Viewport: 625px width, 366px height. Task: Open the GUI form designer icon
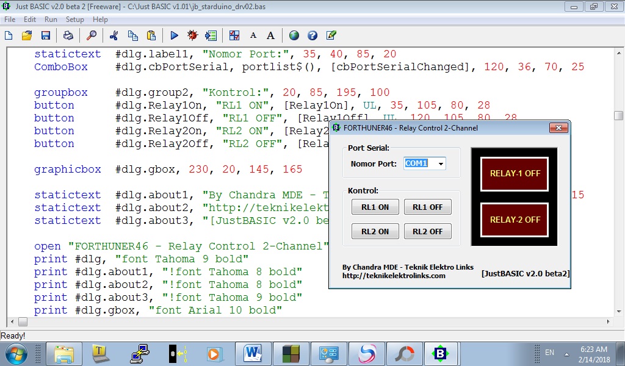[234, 35]
